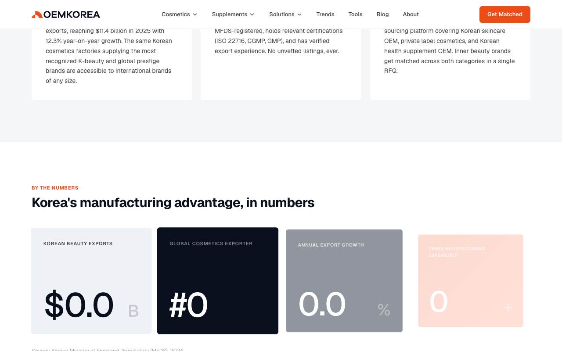
Task: Click the OEMKOREA logo icon
Action: click(37, 14)
